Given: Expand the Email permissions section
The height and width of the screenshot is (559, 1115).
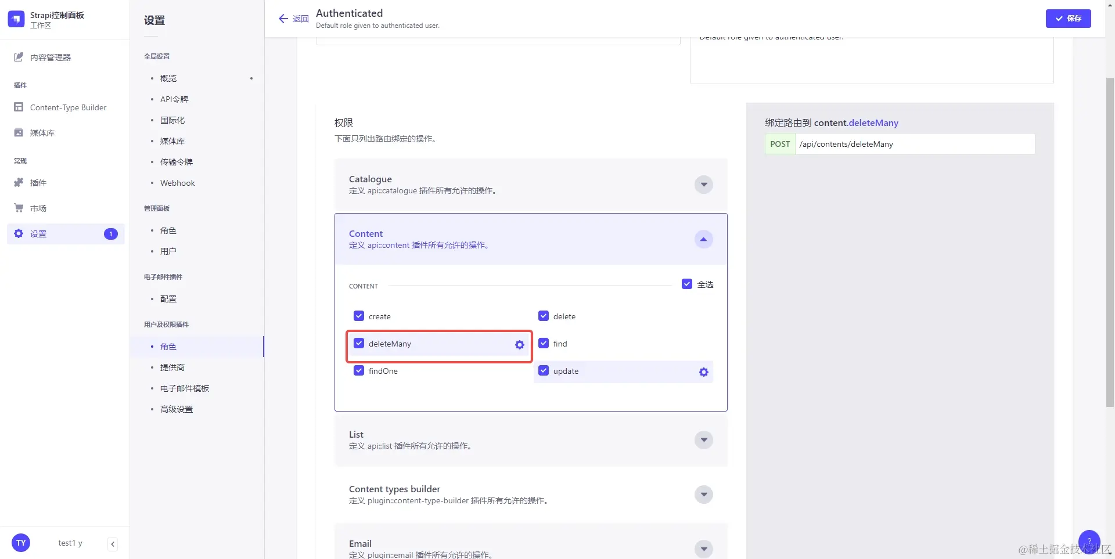Looking at the screenshot, I should (704, 549).
